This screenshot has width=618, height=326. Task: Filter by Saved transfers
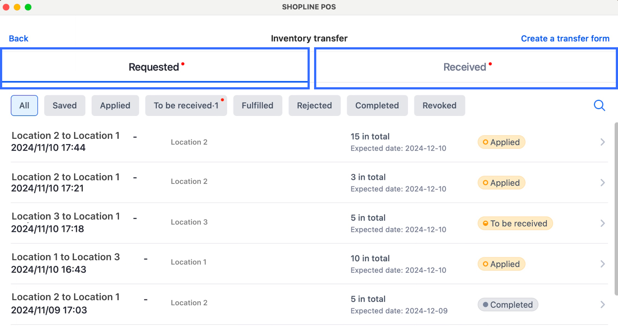click(x=65, y=105)
